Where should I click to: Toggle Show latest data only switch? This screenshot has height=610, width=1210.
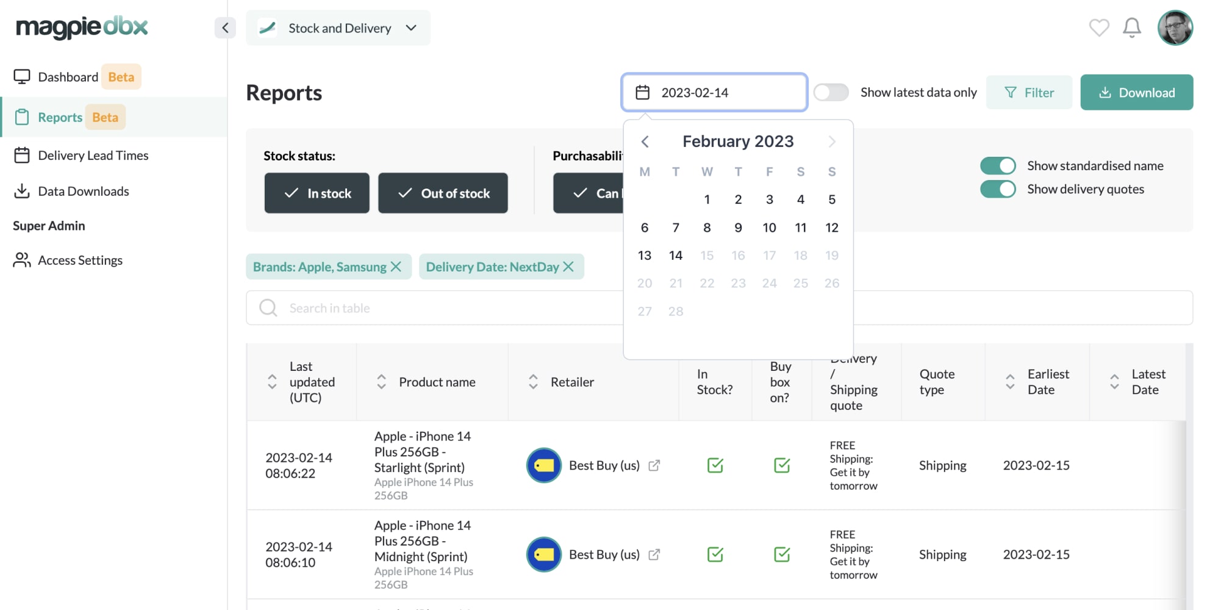point(831,92)
